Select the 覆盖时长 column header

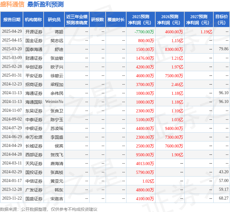coord(116,19)
